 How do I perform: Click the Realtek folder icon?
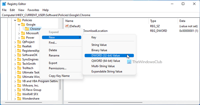19,46
